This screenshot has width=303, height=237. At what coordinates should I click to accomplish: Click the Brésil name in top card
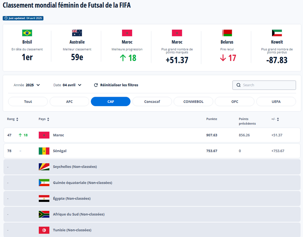pyautogui.click(x=27, y=42)
